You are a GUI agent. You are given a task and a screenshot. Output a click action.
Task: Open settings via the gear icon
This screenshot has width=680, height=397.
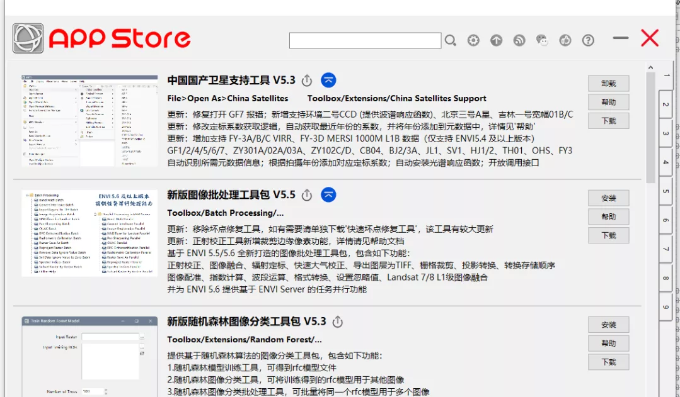(473, 41)
